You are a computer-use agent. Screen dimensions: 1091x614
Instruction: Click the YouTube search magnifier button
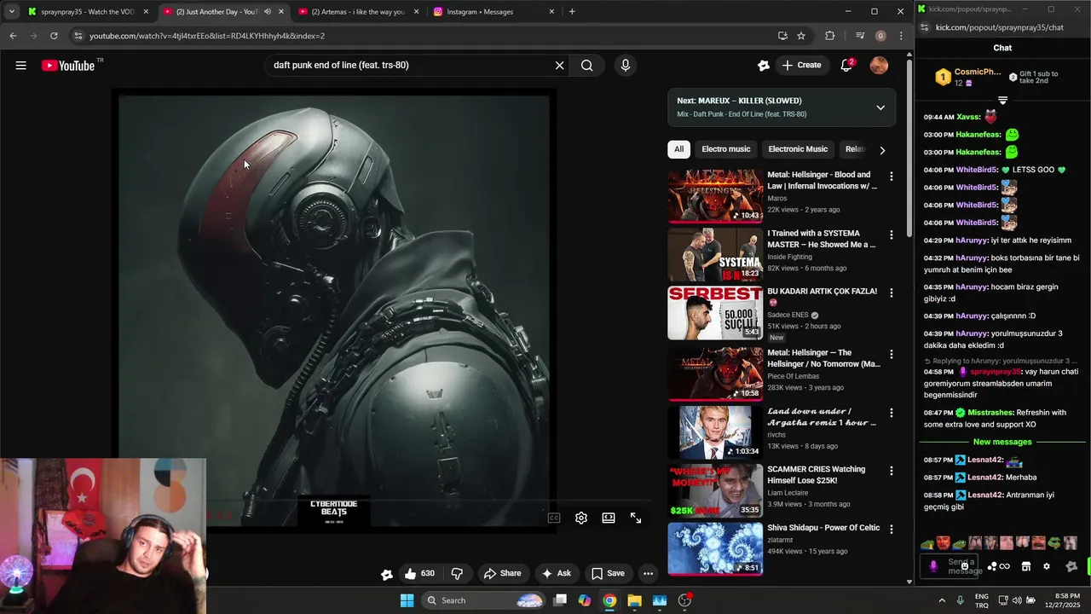coord(587,66)
